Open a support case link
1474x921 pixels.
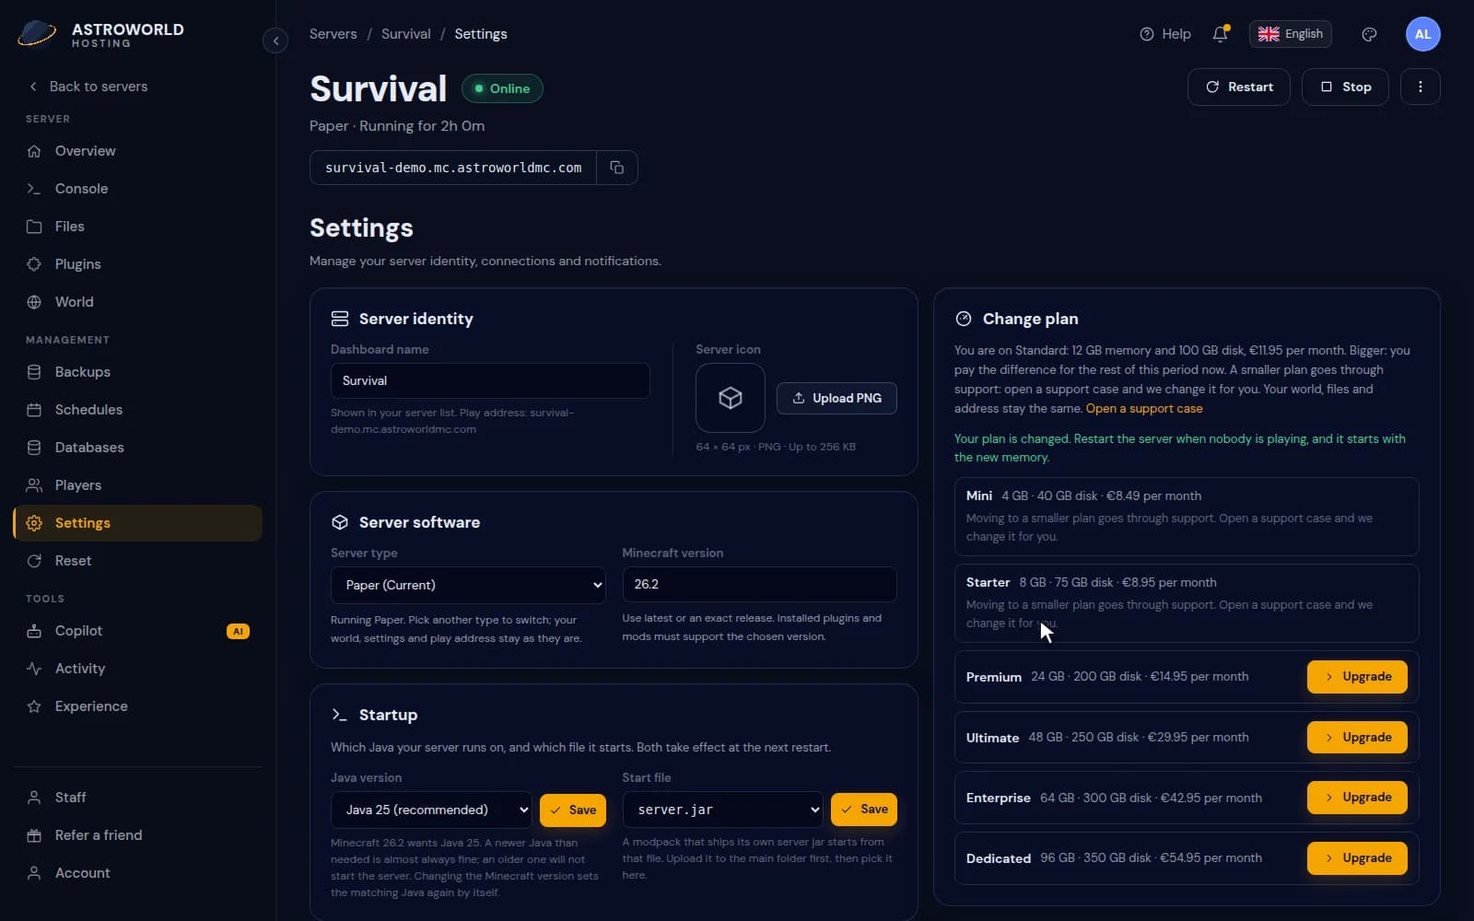click(1144, 409)
